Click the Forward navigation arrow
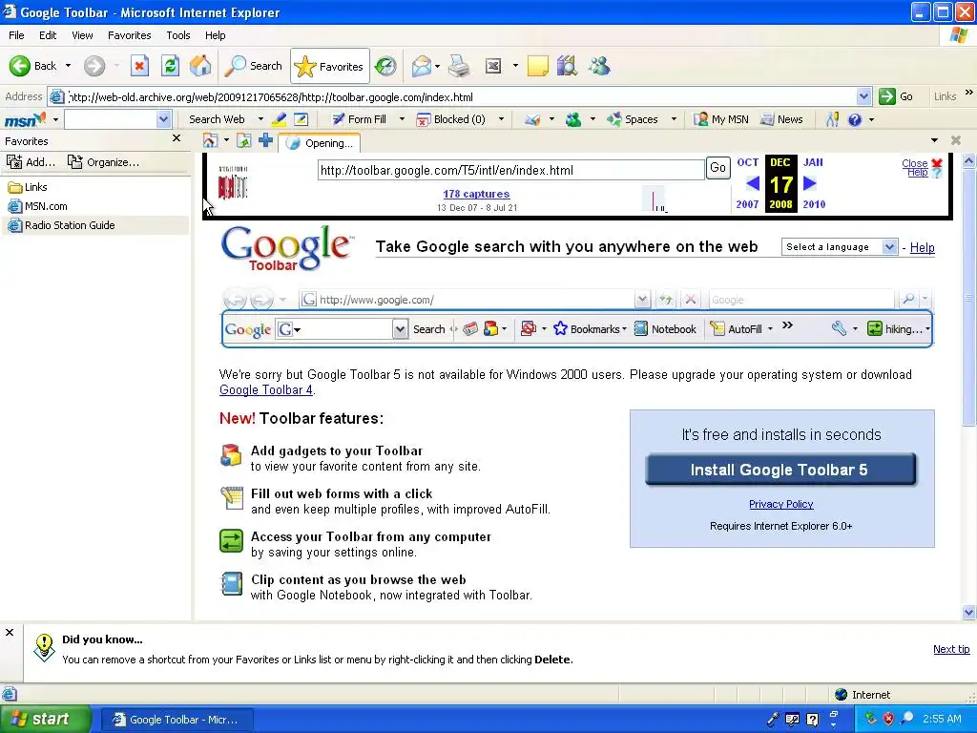The height and width of the screenshot is (733, 977). pos(94,66)
